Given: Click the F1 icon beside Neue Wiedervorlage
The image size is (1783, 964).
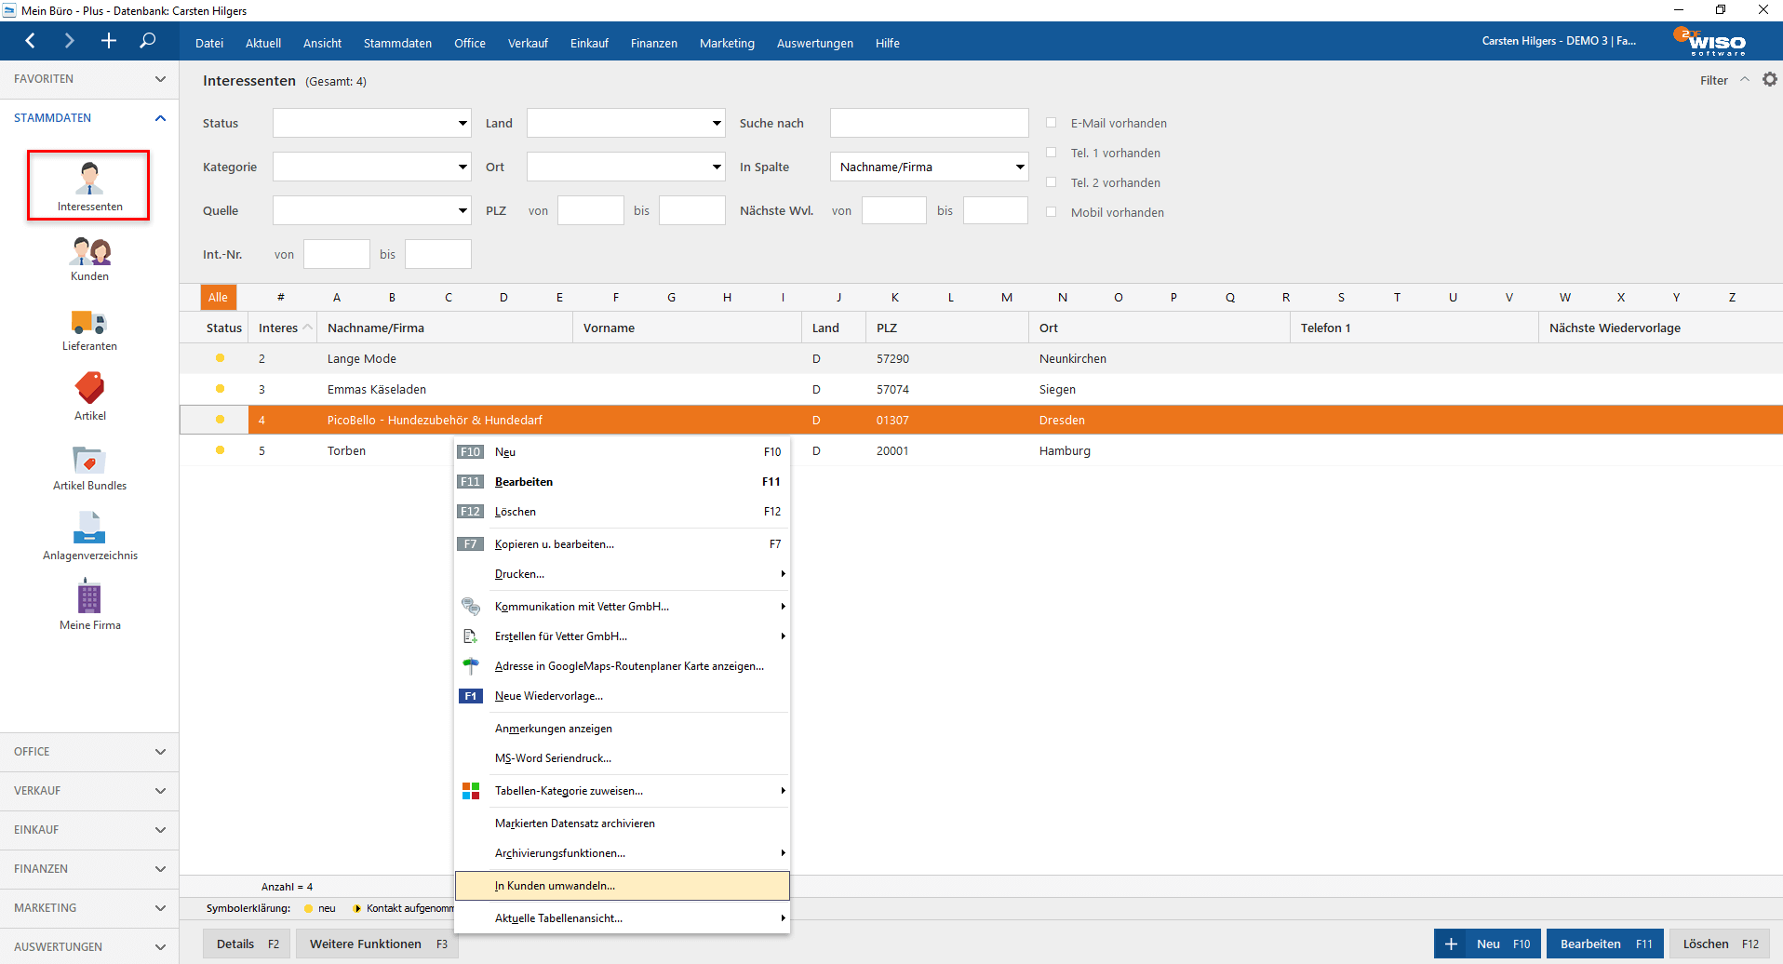Looking at the screenshot, I should pyautogui.click(x=471, y=696).
